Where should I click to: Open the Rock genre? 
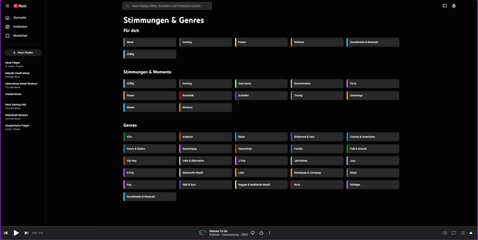pos(317,185)
